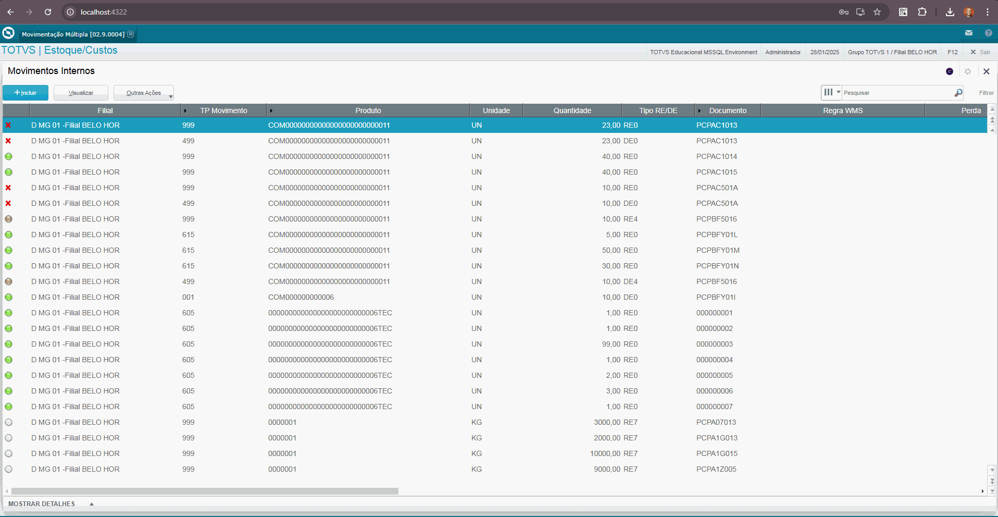Reload the page in the browser
Image resolution: width=998 pixels, height=517 pixels.
48,12
